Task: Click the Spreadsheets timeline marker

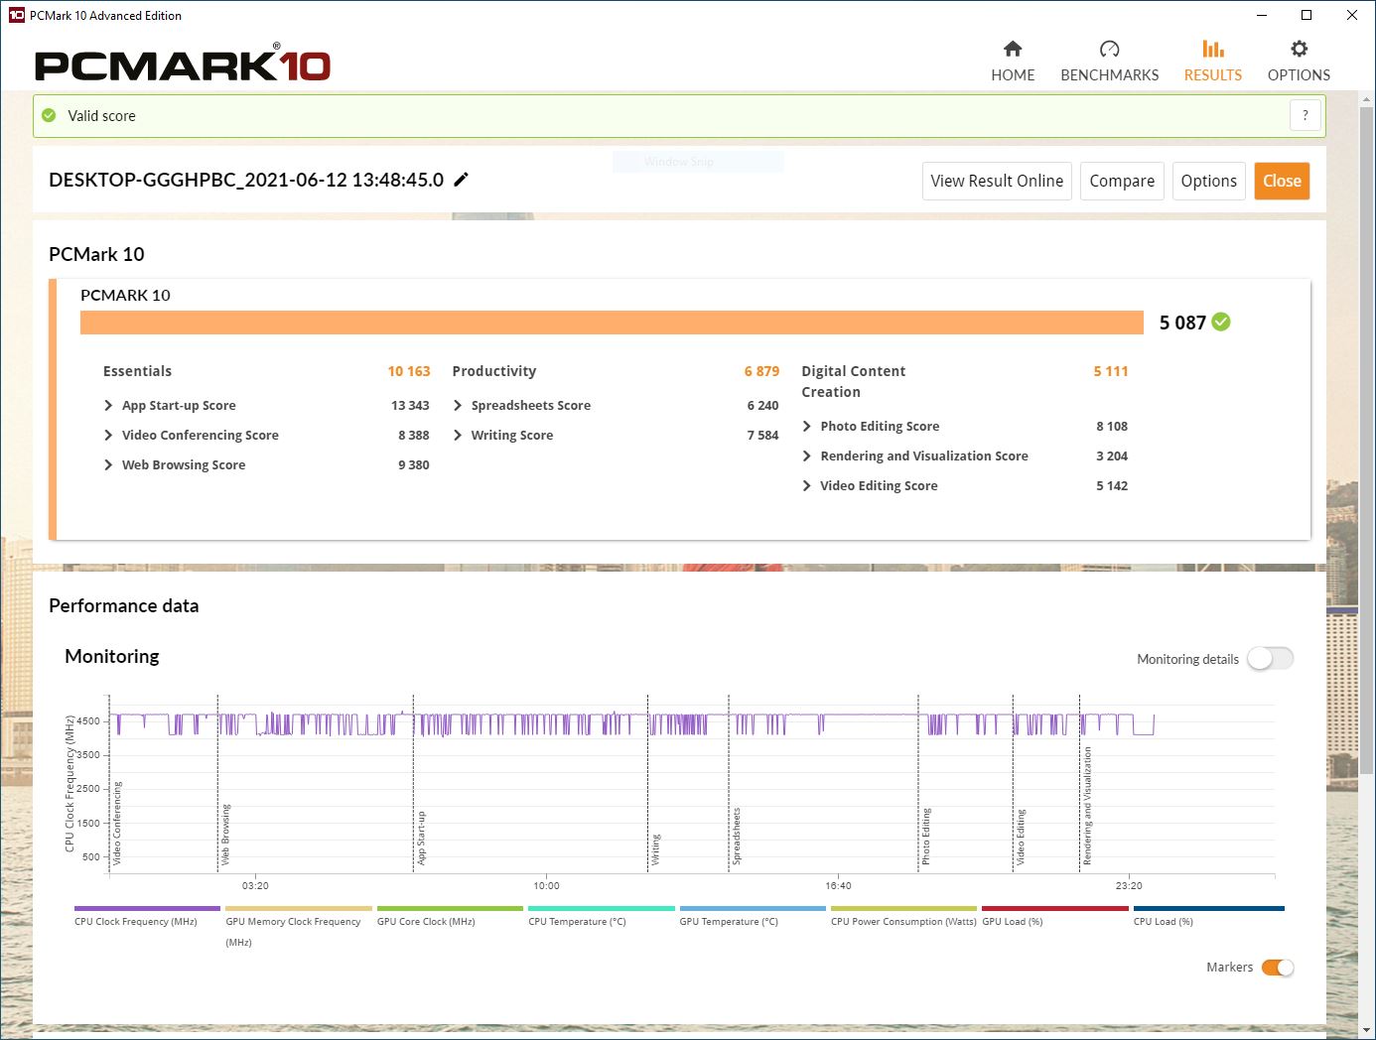Action: [737, 837]
